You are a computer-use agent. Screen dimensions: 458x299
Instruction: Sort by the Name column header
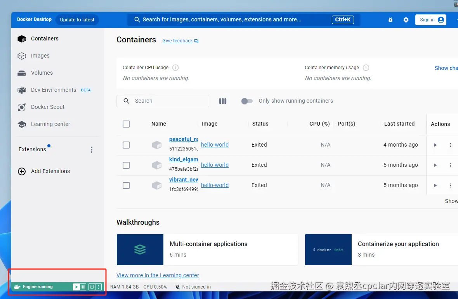tap(159, 124)
